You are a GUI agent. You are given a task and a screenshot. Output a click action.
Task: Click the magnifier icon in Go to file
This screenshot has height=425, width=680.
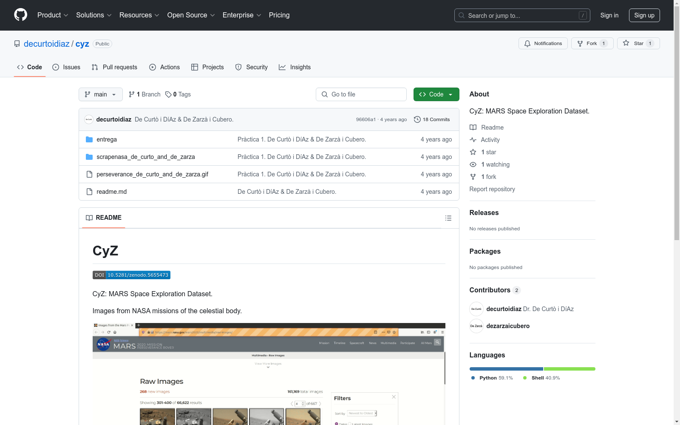(325, 94)
